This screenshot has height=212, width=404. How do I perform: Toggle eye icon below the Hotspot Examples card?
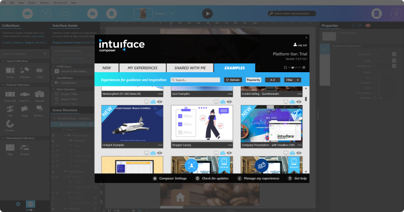[159, 153]
